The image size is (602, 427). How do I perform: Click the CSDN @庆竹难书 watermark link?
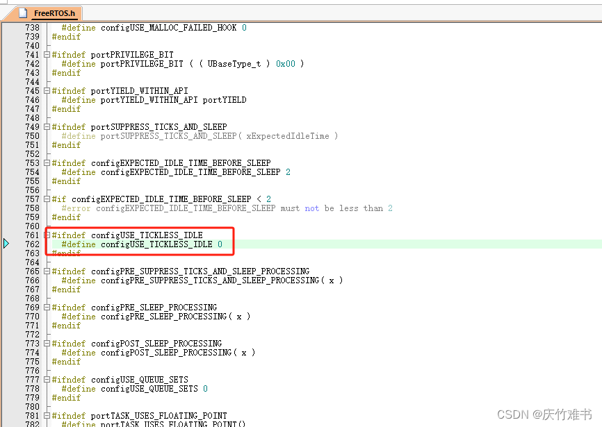coord(544,414)
